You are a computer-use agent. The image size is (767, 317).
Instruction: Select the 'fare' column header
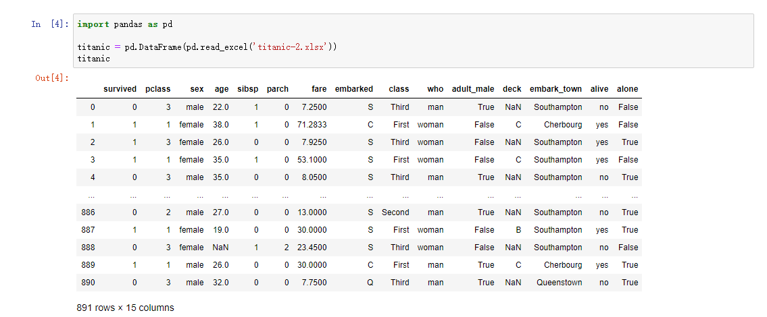click(x=319, y=89)
